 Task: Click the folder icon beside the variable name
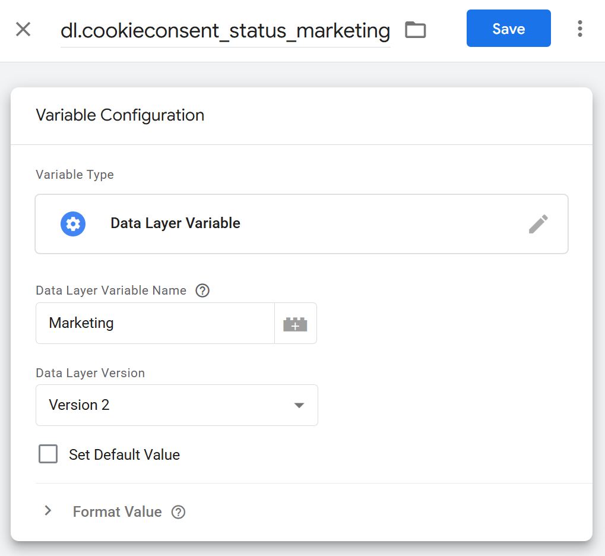coord(415,29)
